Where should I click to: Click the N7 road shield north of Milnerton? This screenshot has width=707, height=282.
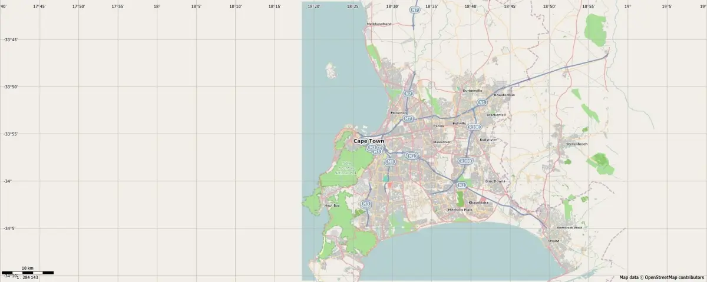408,94
